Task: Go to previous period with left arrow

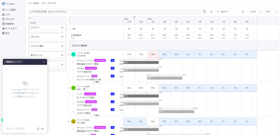Action: [211, 12]
